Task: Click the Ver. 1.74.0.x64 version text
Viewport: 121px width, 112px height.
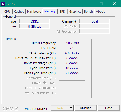Action: click(x=36, y=109)
